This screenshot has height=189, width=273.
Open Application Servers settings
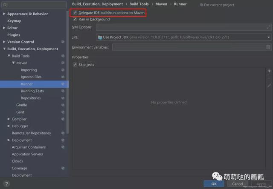point(27,154)
